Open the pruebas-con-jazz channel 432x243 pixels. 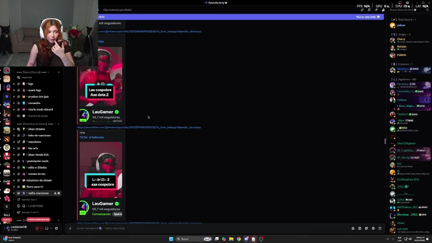[x=38, y=97]
